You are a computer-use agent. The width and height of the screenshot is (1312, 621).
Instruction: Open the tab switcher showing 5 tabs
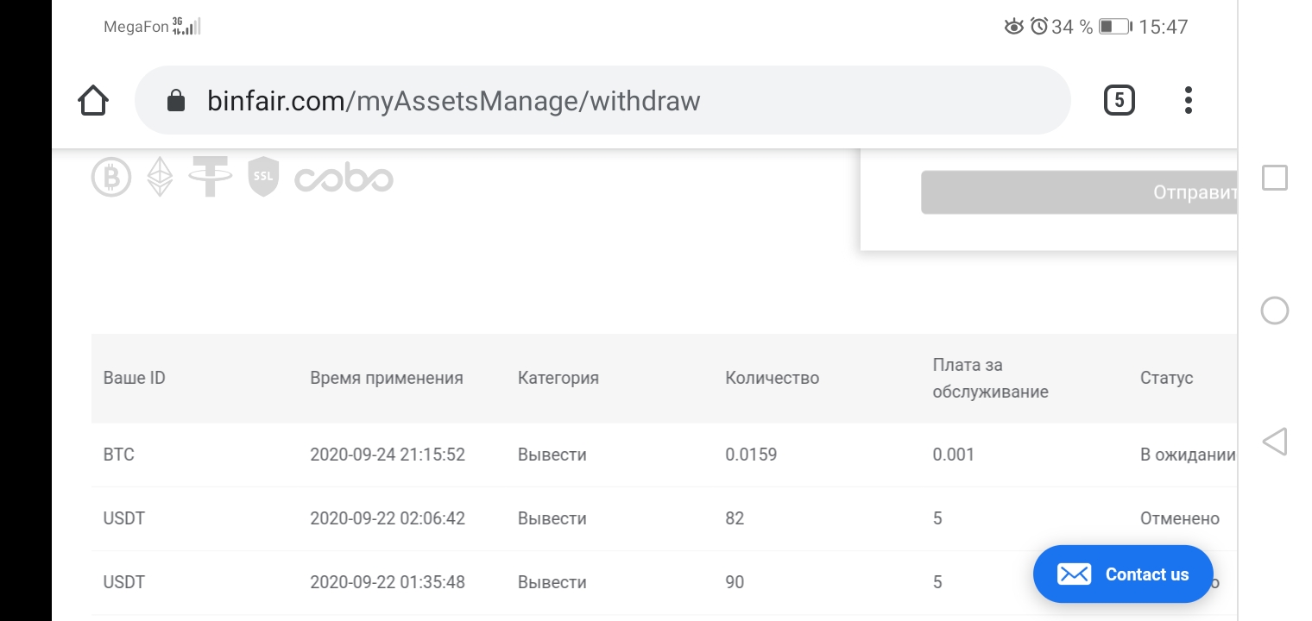pos(1119,101)
